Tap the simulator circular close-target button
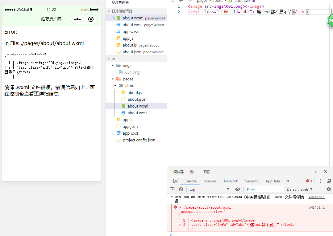 tap(91, 19)
